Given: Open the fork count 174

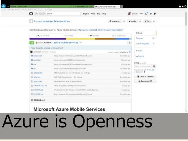Looking at the screenshot, I should [x=154, y=21].
